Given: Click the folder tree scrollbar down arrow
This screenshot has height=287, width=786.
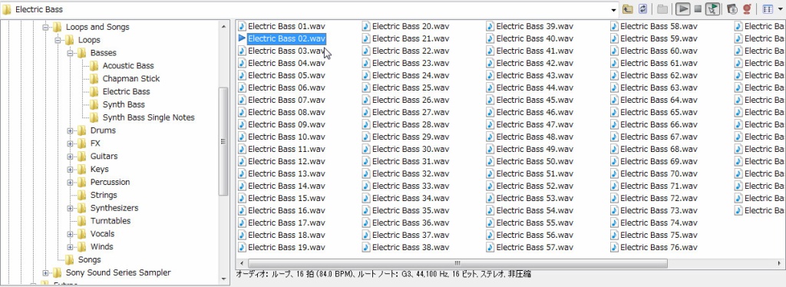Looking at the screenshot, I should 224,279.
